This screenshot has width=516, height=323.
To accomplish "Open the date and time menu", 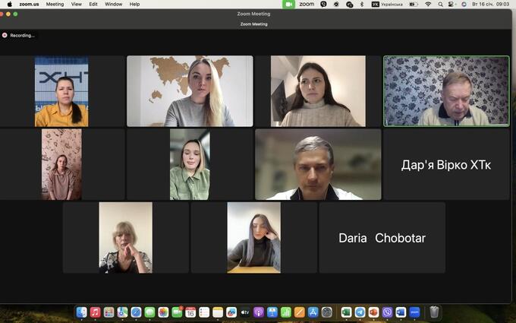I will [x=492, y=4].
